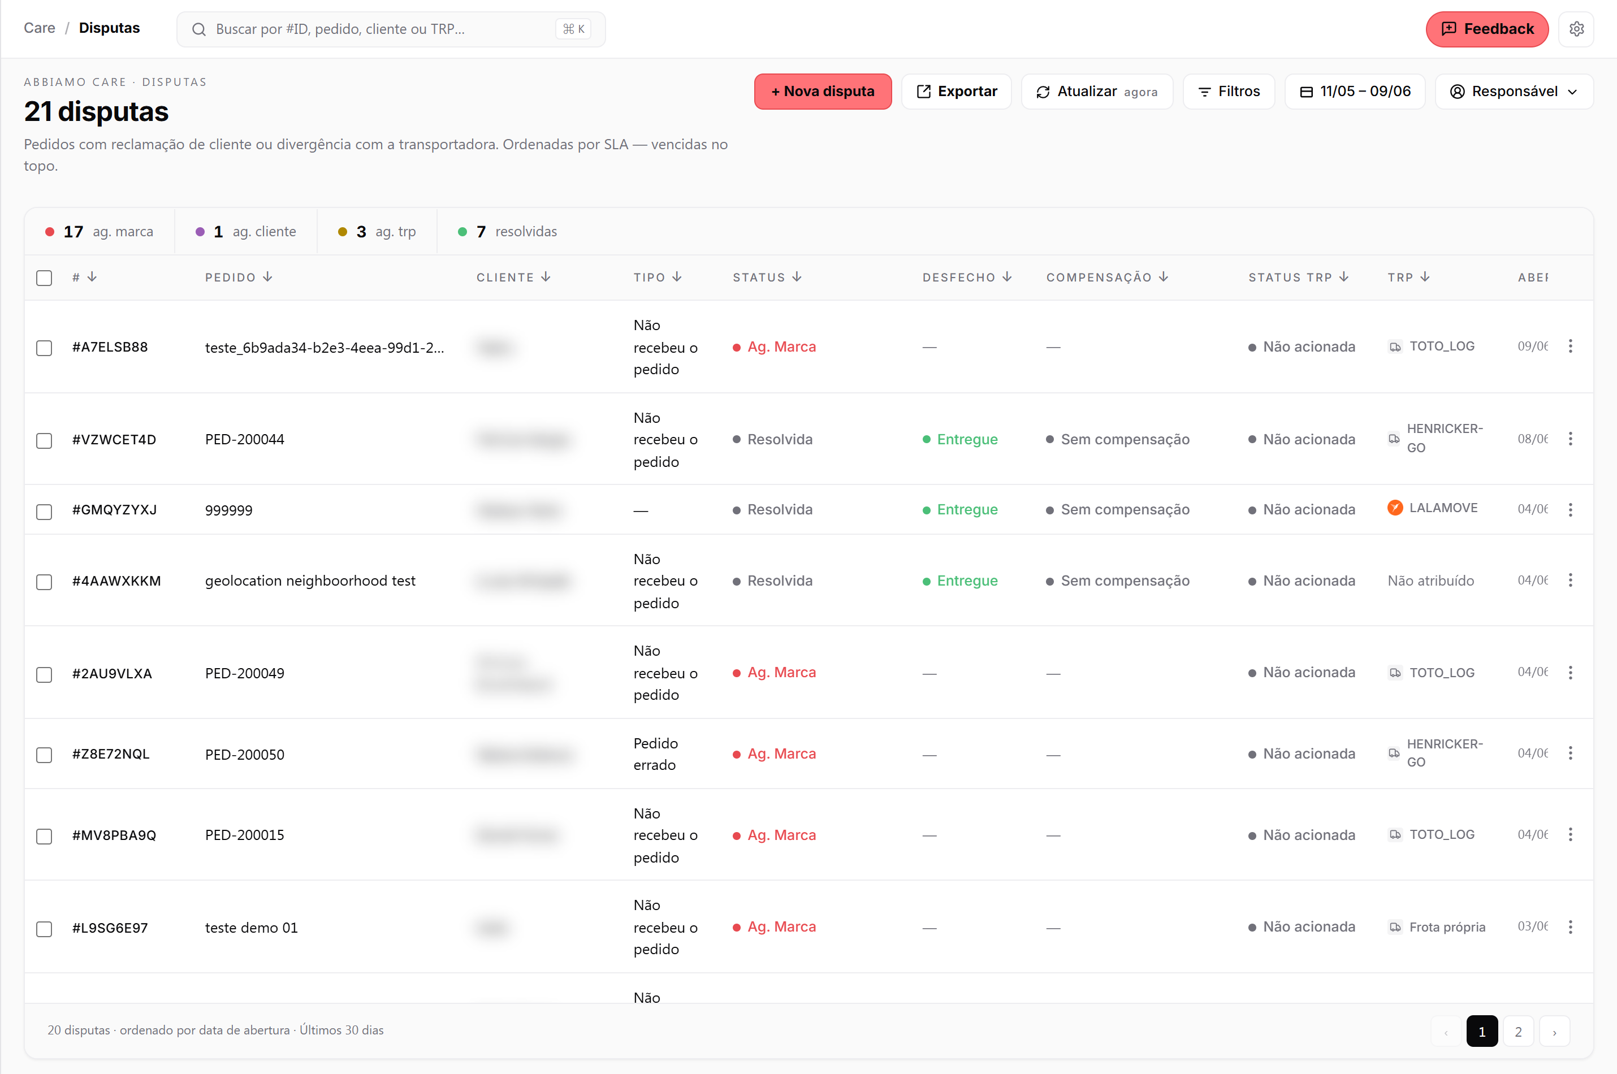Select dispute #GMQYZYXJ checkbox

(x=44, y=512)
